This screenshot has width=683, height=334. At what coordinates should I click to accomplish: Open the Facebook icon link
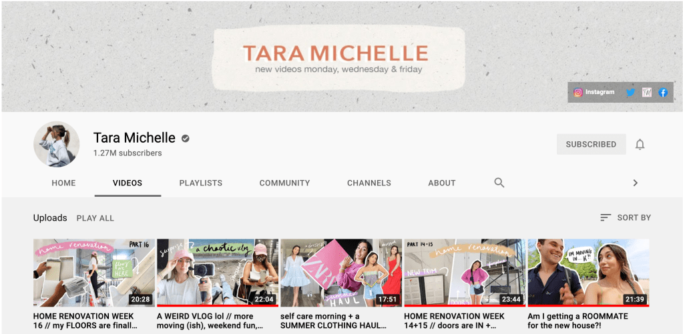(663, 93)
